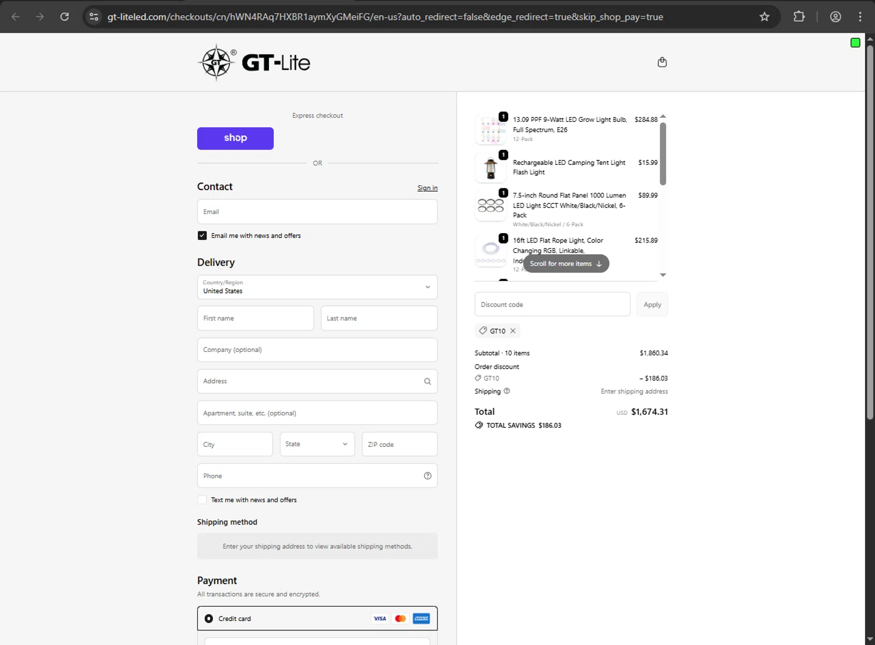
Task: Open the shopping bag cart icon
Action: click(662, 62)
